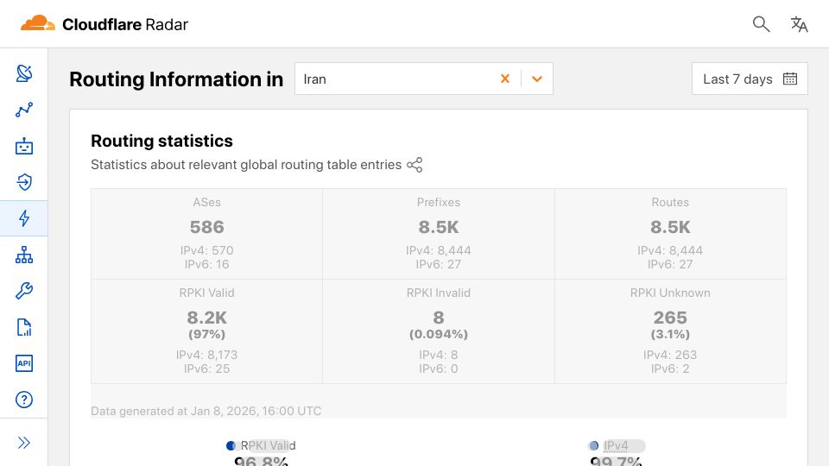The height and width of the screenshot is (466, 829).
Task: Open the wrench tools sidebar icon
Action: click(x=24, y=291)
